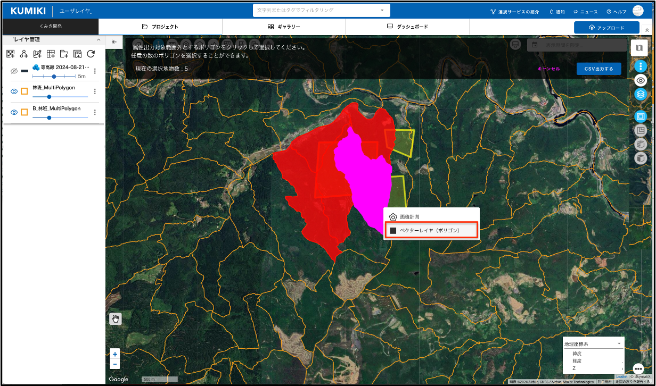Zoom in with the plus button
This screenshot has height=386, width=656.
click(x=115, y=354)
